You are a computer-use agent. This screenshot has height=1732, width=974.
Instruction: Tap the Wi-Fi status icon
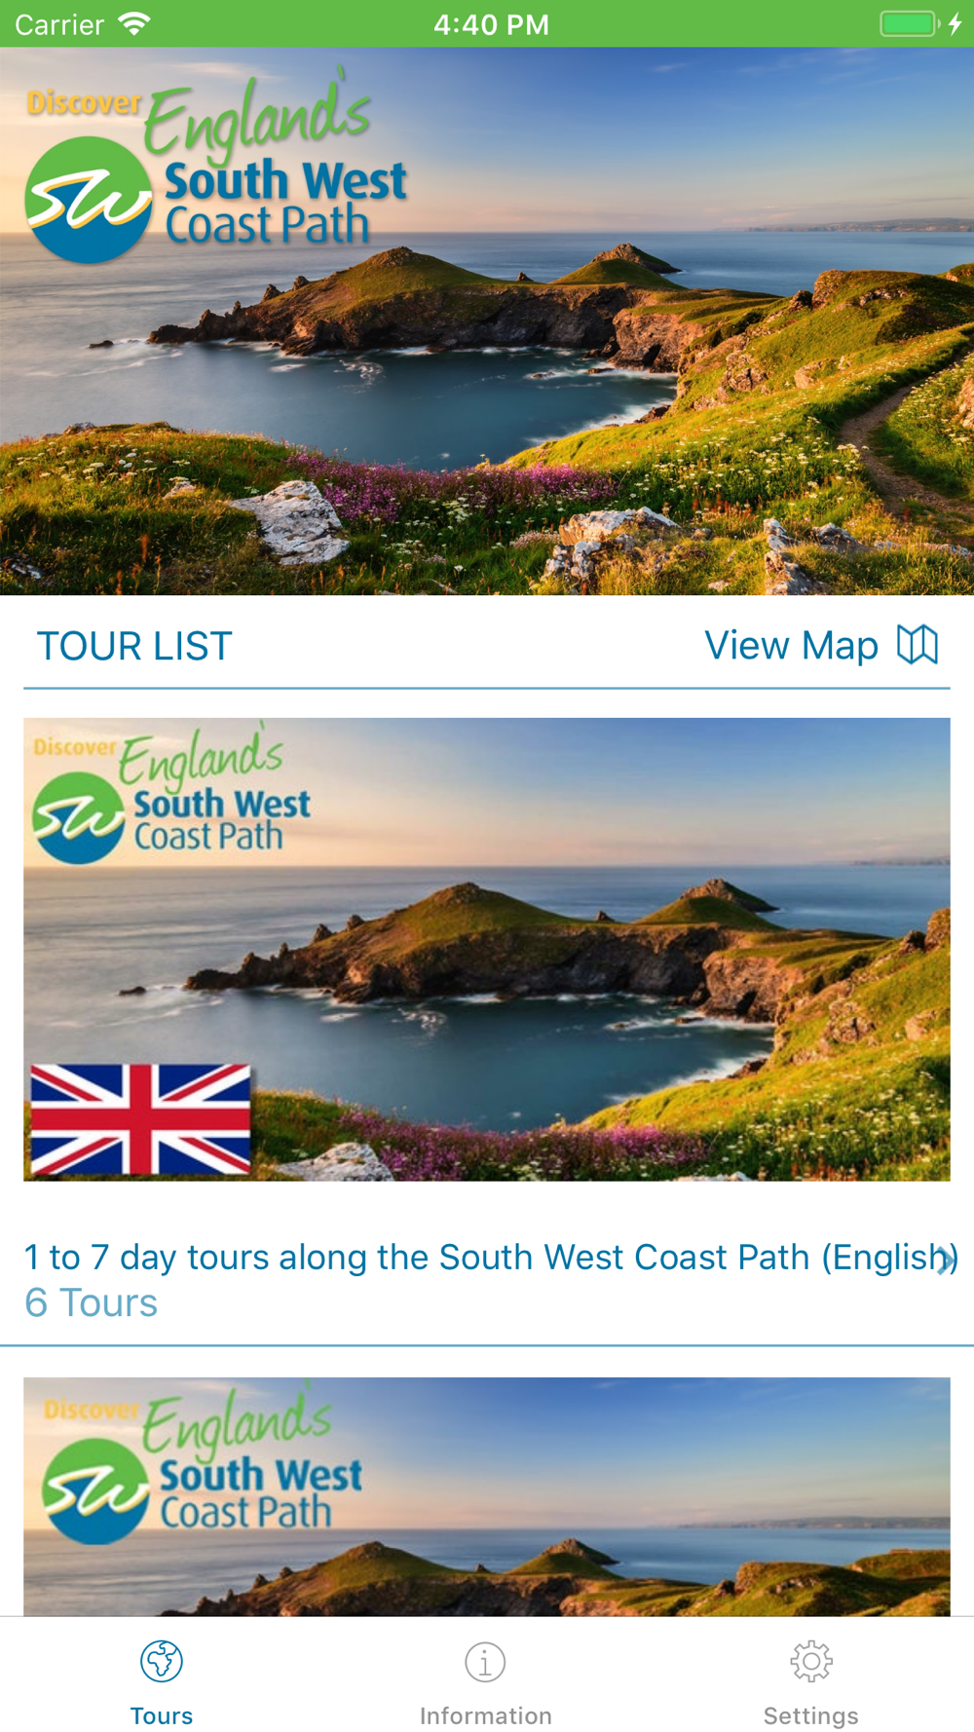click(134, 23)
